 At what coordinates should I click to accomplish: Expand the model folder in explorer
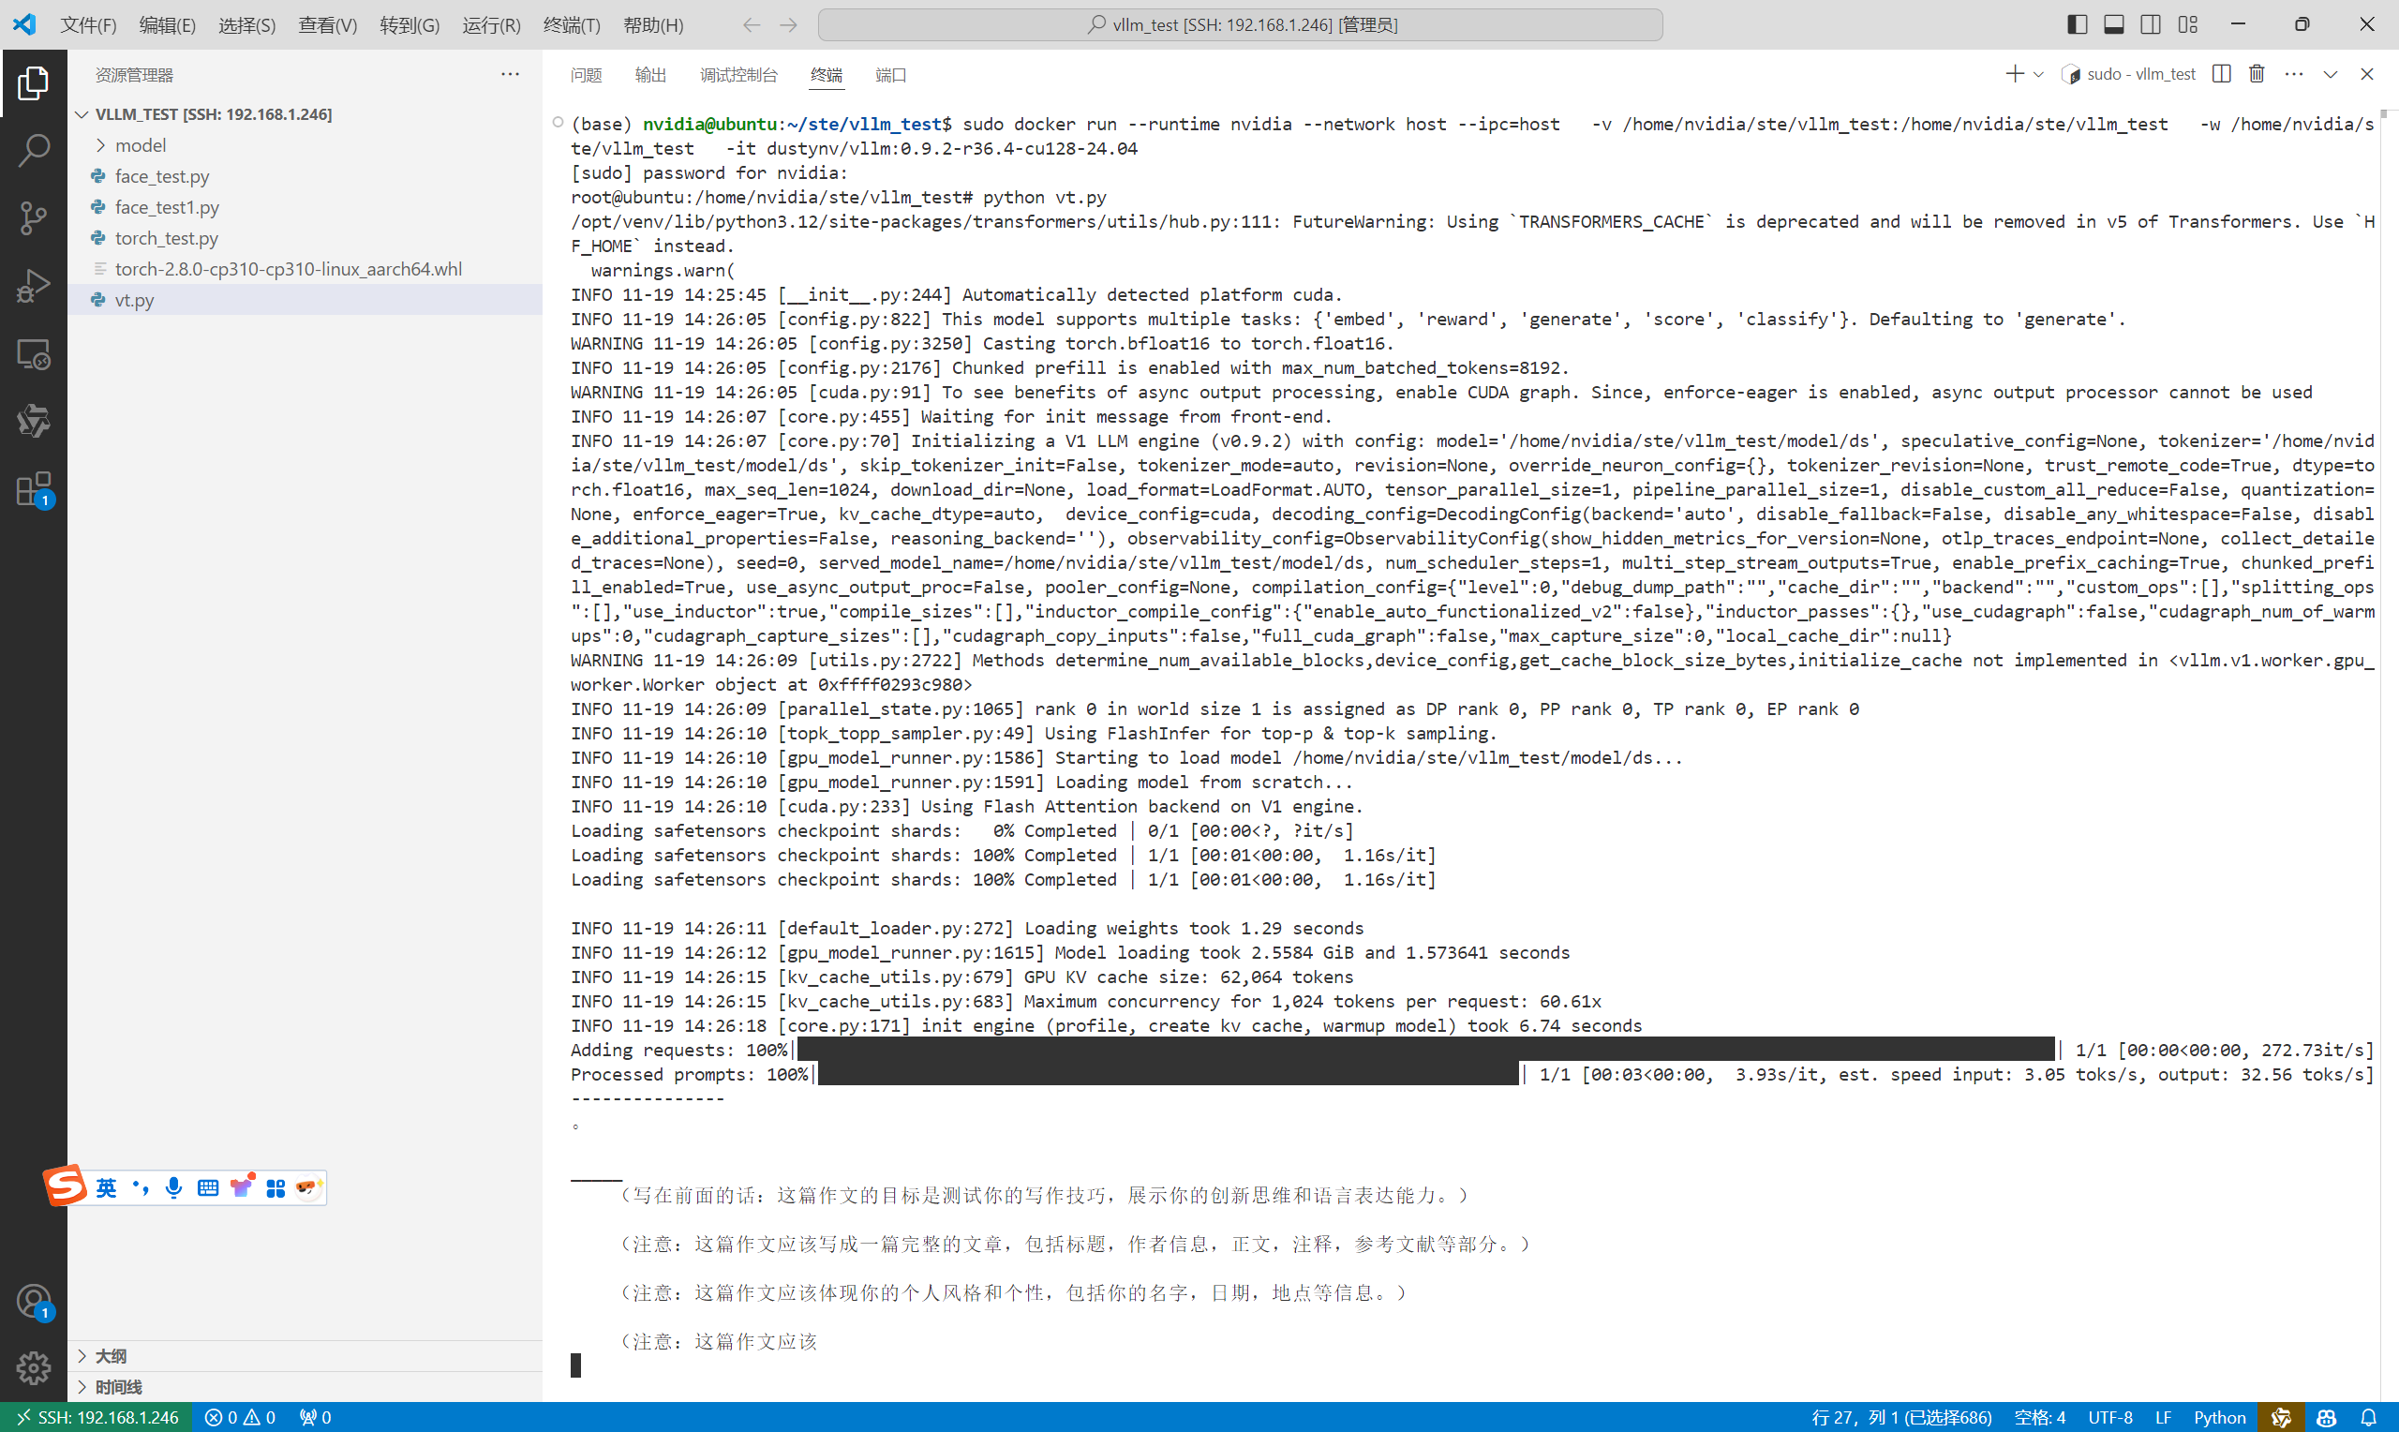(x=141, y=144)
